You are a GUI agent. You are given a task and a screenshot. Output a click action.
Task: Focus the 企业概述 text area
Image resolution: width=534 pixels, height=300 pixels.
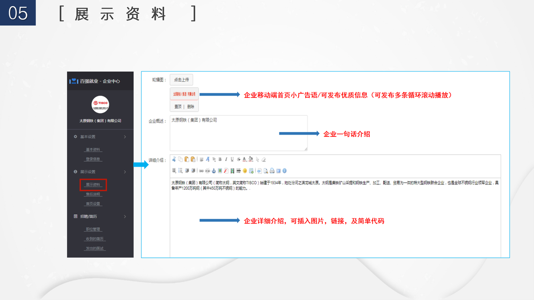click(x=239, y=133)
